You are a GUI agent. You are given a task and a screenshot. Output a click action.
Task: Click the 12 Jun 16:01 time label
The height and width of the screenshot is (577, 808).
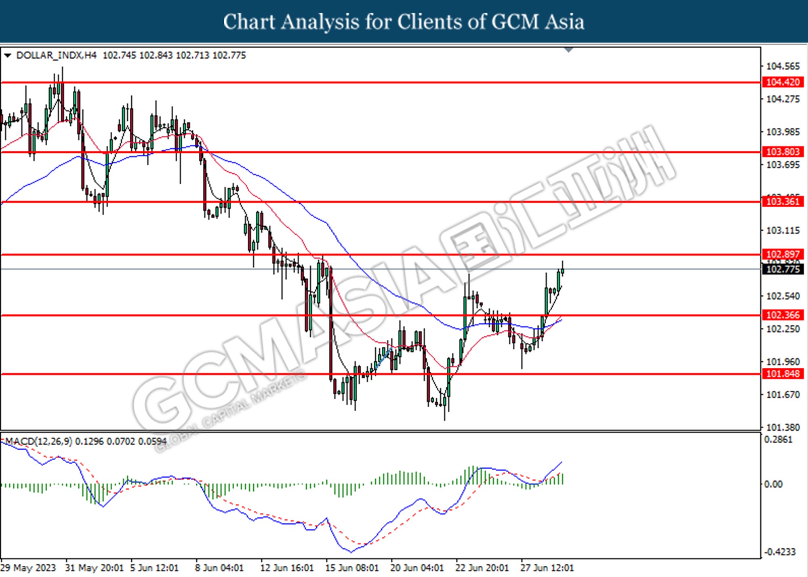click(287, 568)
